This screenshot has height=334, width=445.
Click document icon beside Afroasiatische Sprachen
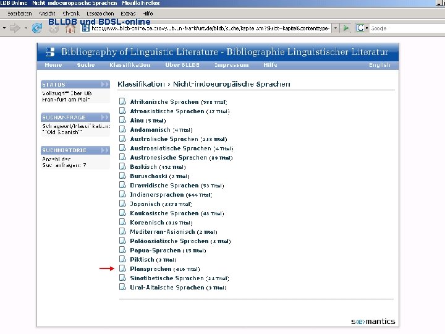[122, 111]
